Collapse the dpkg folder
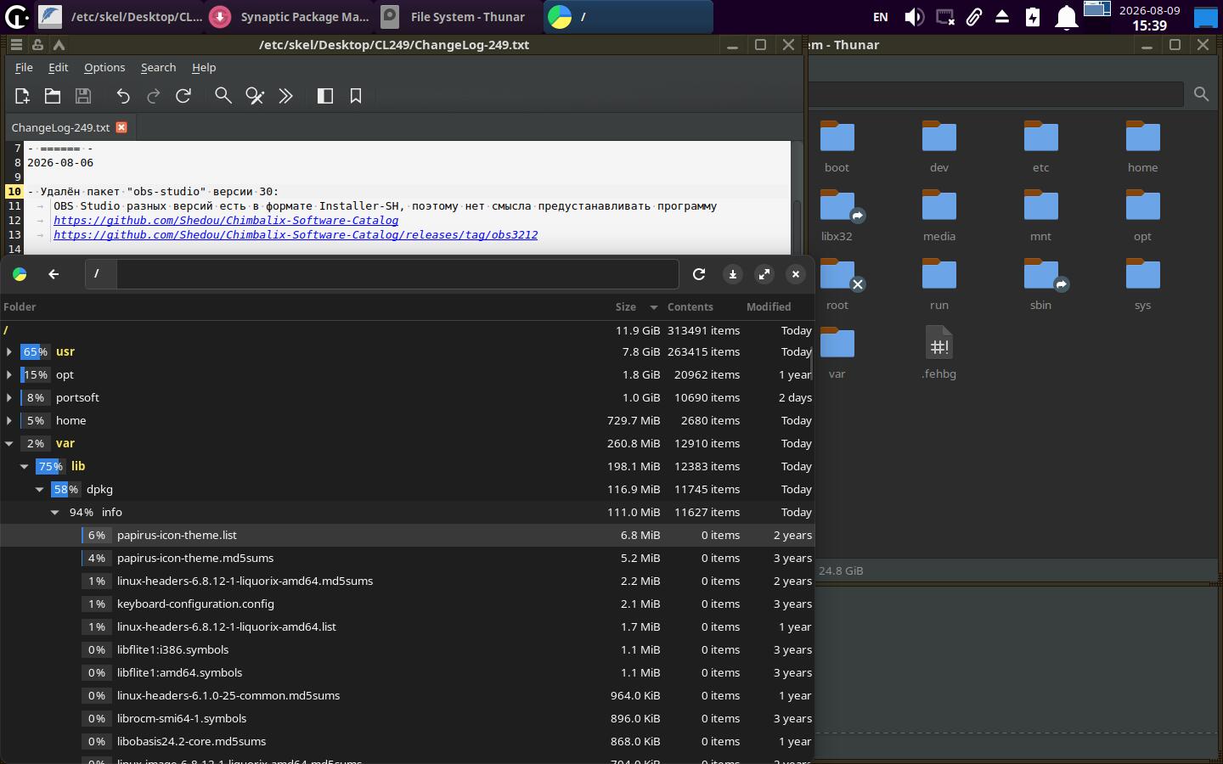1223x764 pixels. tap(40, 490)
